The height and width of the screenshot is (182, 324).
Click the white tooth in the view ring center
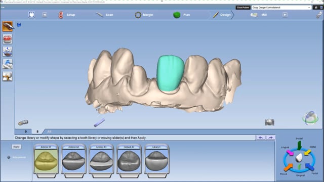click(299, 158)
